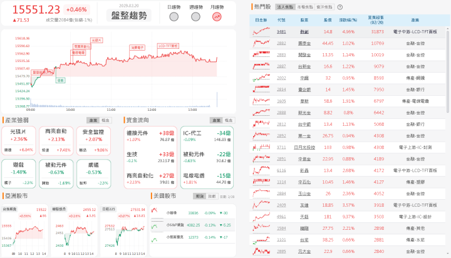Screen dimensions: 451x258
Task: Open the 安全監控 +2.07% industry card
Action: [93, 141]
